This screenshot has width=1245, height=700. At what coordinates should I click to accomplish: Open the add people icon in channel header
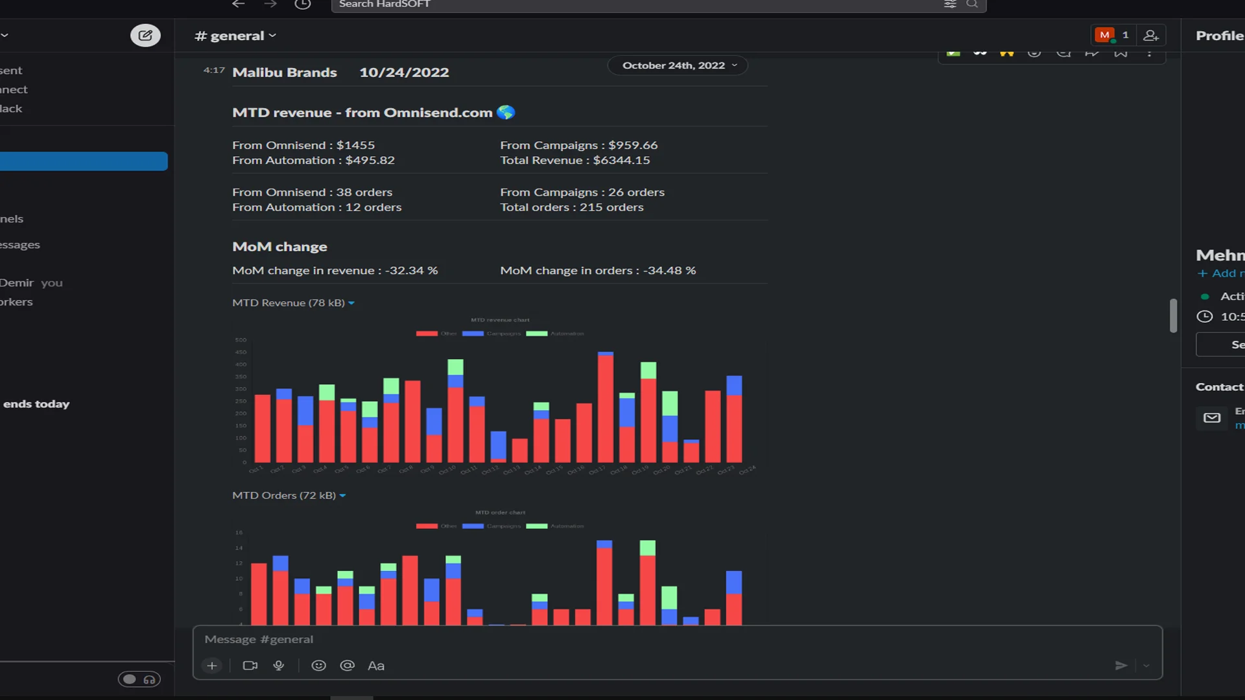[1151, 35]
